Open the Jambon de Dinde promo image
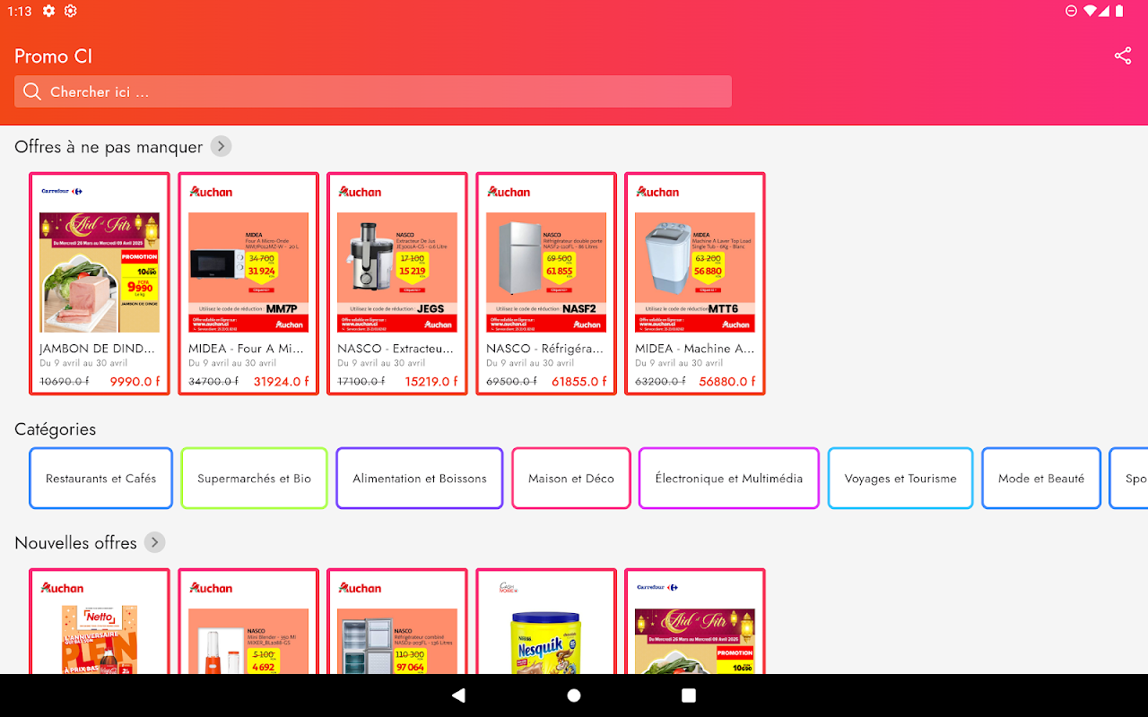This screenshot has width=1148, height=717. coord(100,272)
